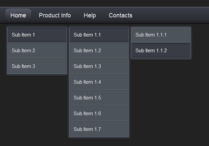Open Sub Item 1.6
209x146 pixels.
click(99, 114)
